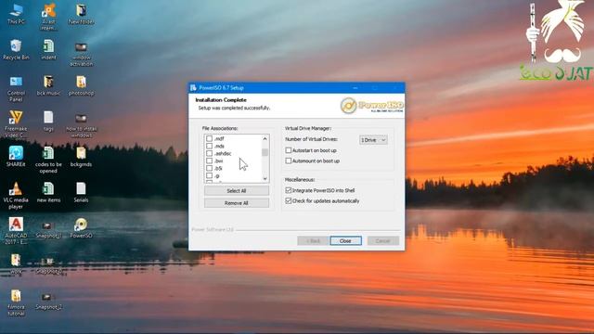Open the new items Excel file
594x334 pixels.
point(48,192)
